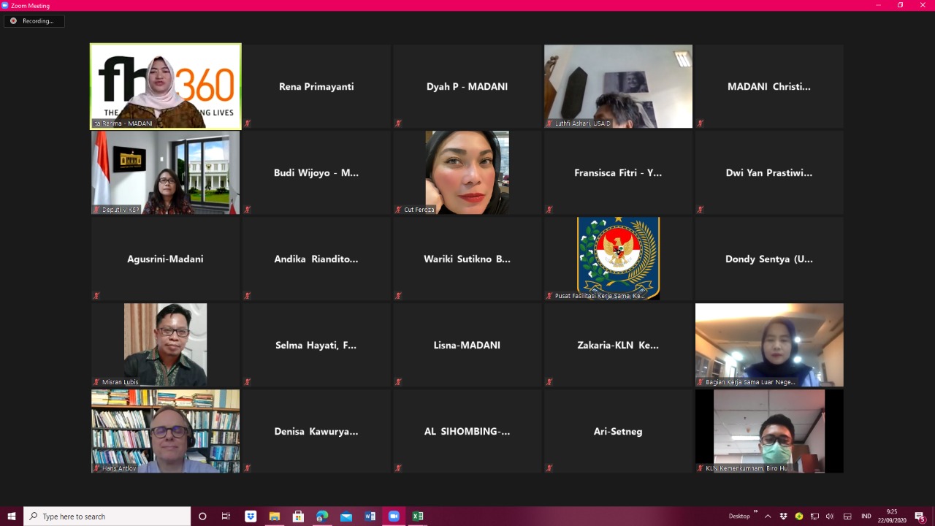
Task: Select the Bagian Kerja Sama Luar Negeri video
Action: pos(769,345)
